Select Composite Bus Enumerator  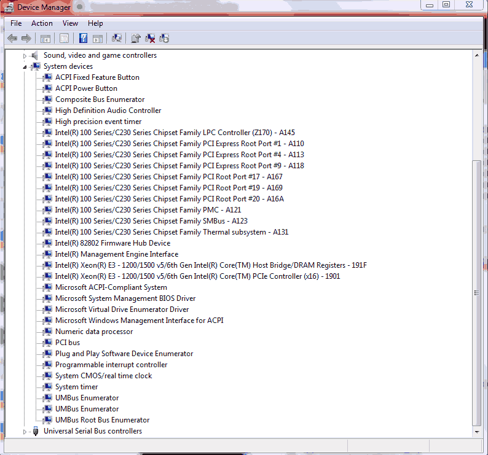click(100, 99)
